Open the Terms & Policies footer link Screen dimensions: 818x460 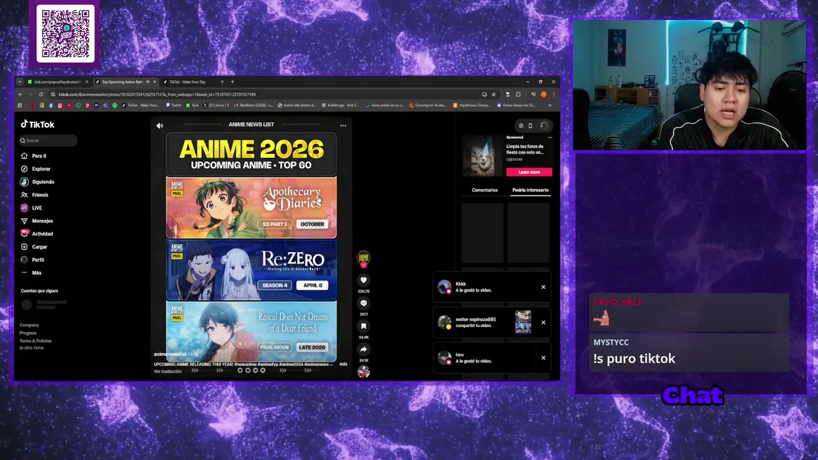click(35, 341)
